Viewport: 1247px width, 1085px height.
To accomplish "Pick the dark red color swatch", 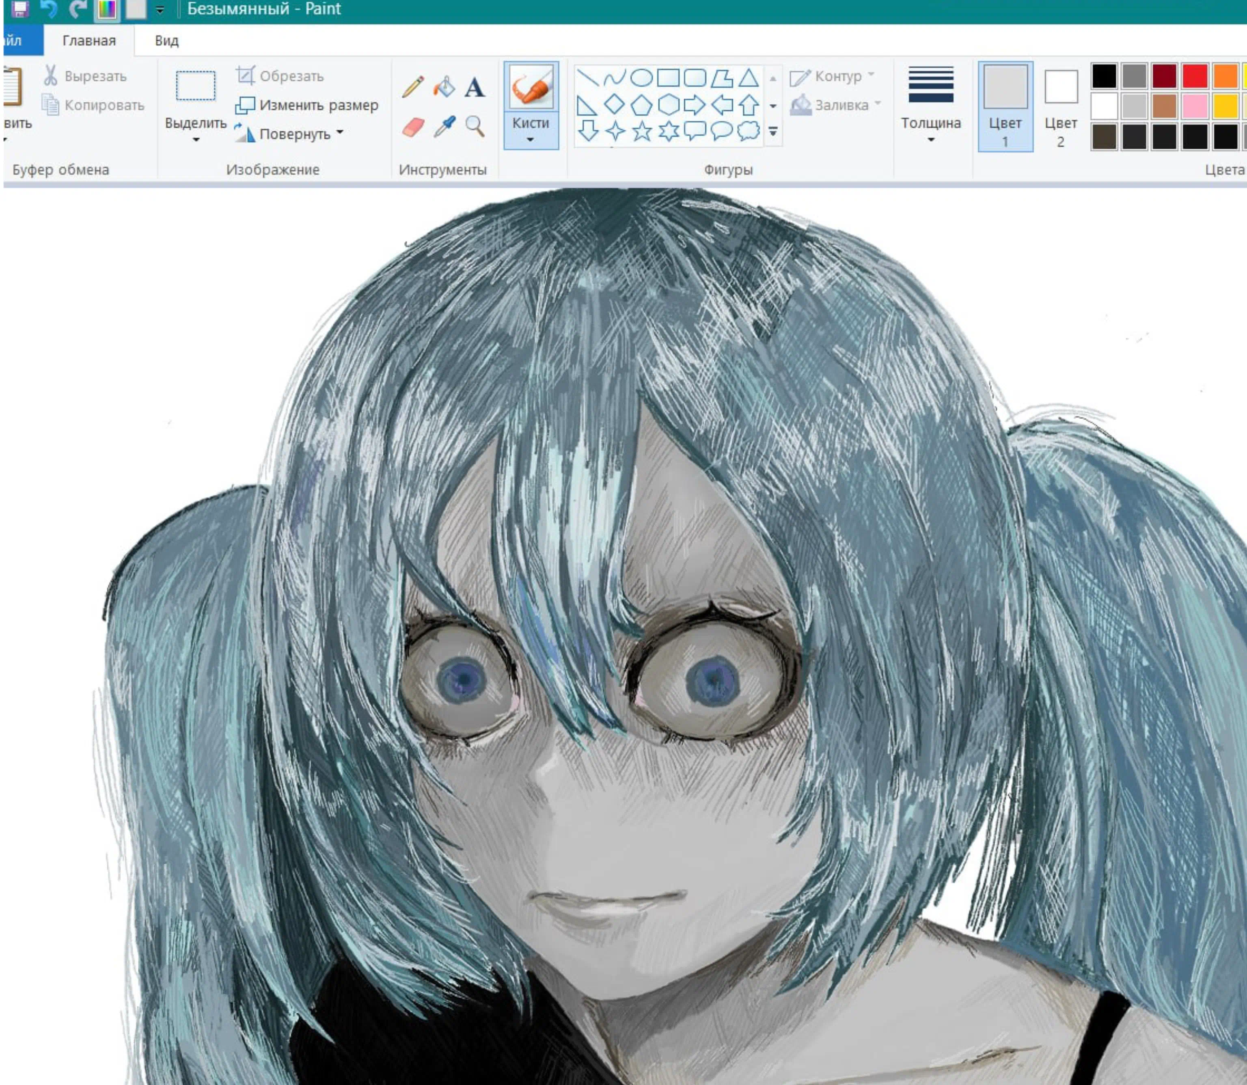I will [x=1165, y=75].
